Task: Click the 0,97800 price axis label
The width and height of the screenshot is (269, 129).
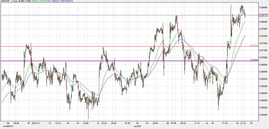Action: pos(263,29)
